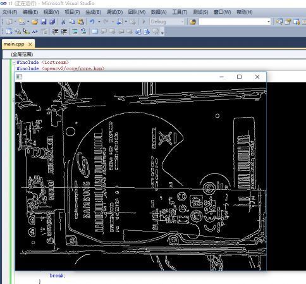Open the 工具(T) menu
306x284 pixels.
(x=180, y=12)
